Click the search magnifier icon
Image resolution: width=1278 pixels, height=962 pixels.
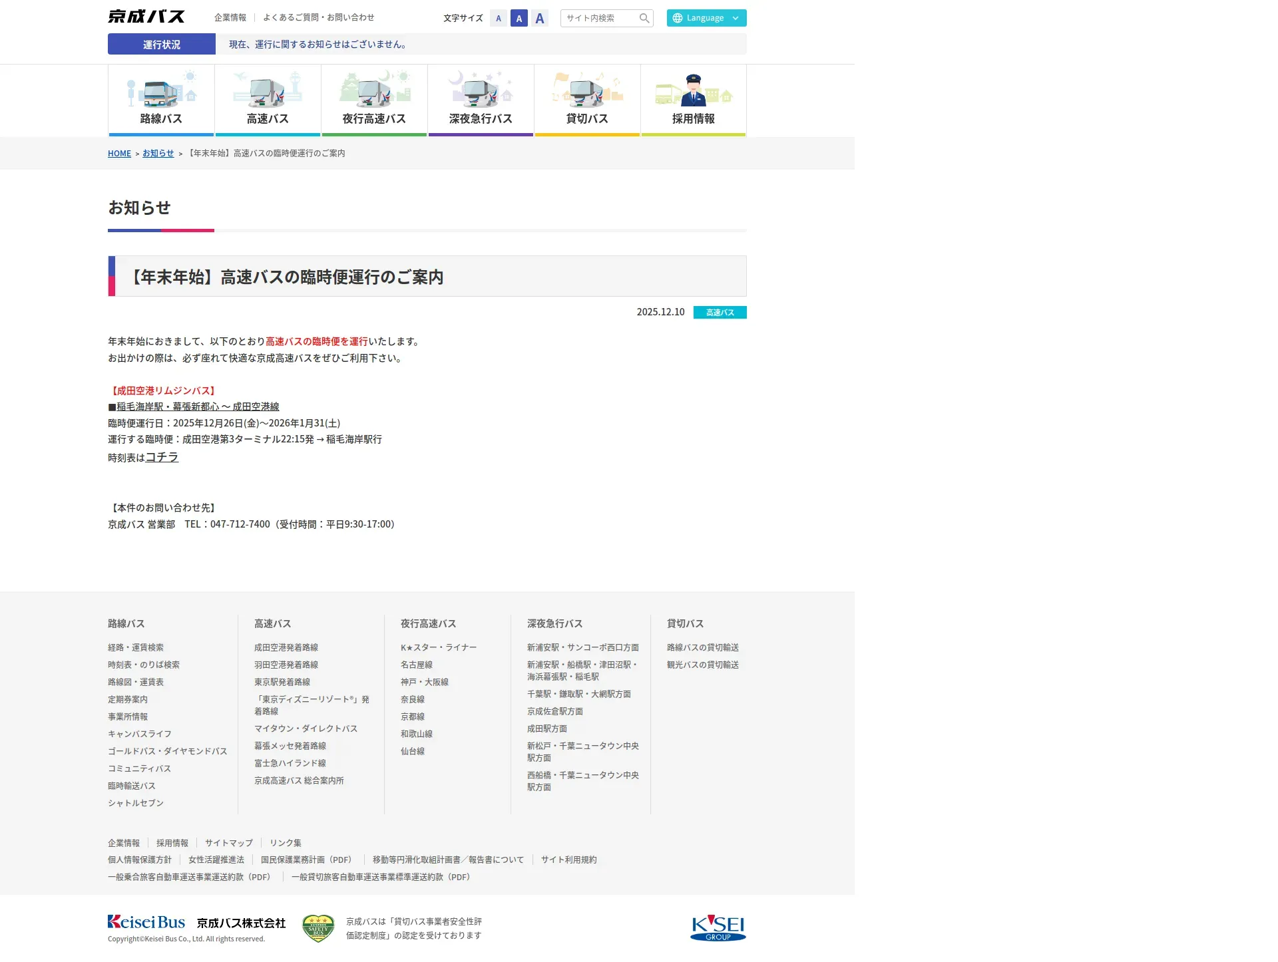click(x=644, y=18)
